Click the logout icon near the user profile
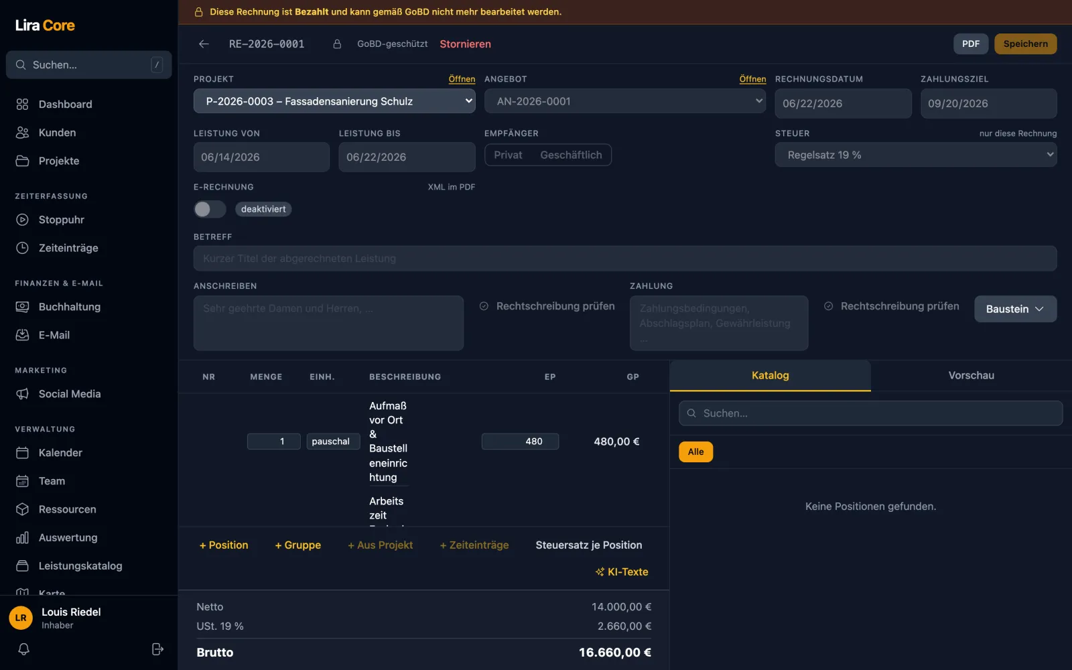 coord(157,649)
